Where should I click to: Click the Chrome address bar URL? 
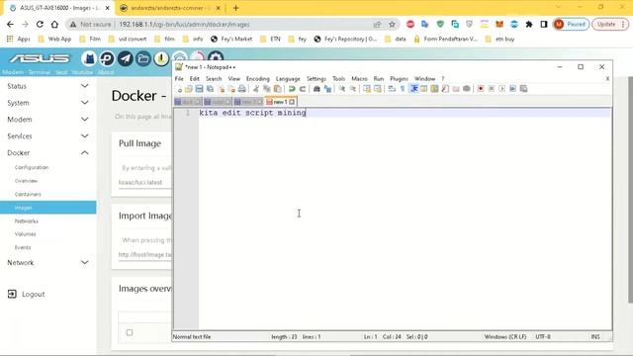coord(184,24)
